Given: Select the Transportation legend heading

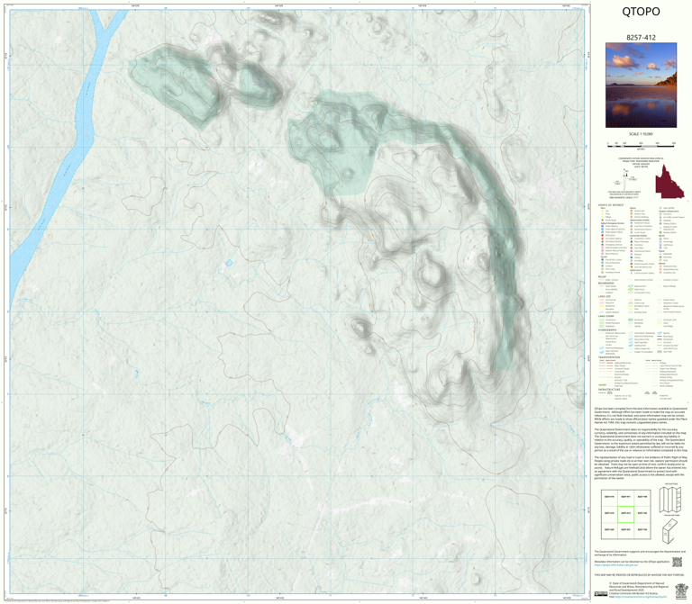Looking at the screenshot, I should tap(609, 357).
